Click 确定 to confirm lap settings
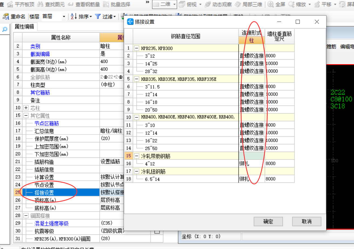Viewport: 354px width, 249px height. point(268,221)
